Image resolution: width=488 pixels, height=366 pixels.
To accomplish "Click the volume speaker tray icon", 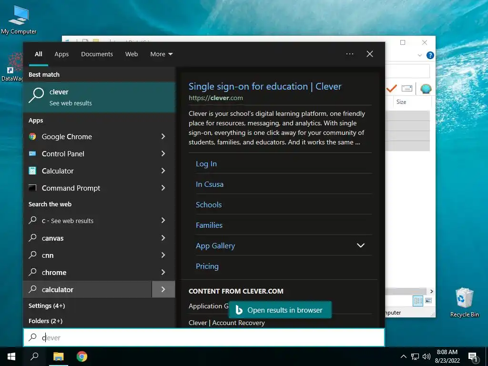I will [427, 356].
